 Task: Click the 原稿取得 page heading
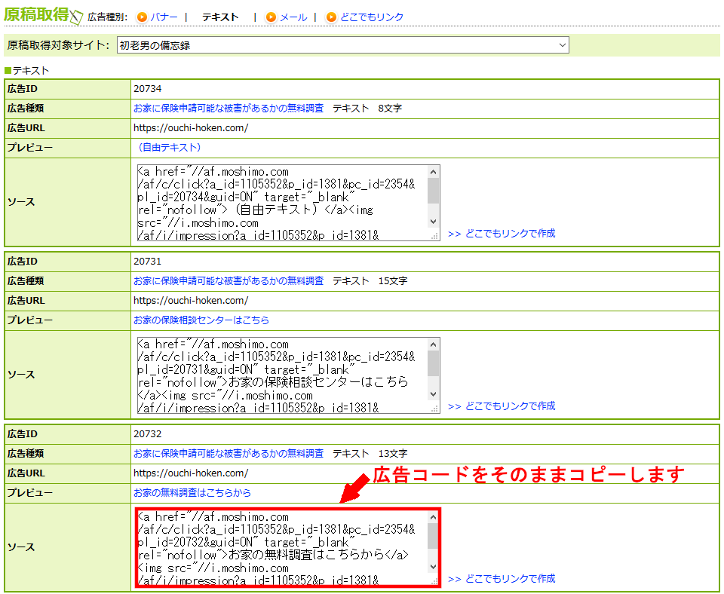tap(36, 15)
